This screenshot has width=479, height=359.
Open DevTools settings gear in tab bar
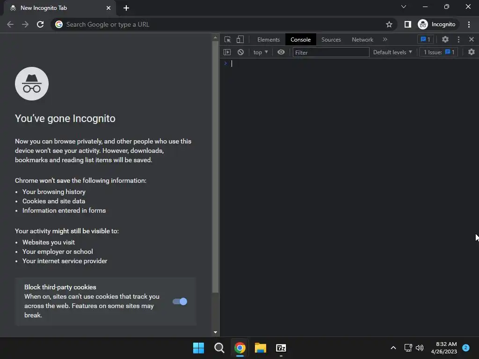point(445,39)
